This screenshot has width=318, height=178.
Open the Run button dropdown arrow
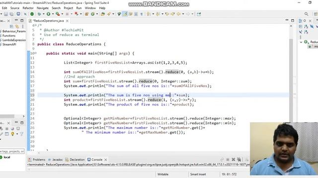(x=53, y=14)
